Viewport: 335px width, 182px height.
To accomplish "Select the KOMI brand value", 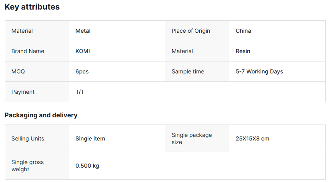I will [x=83, y=51].
